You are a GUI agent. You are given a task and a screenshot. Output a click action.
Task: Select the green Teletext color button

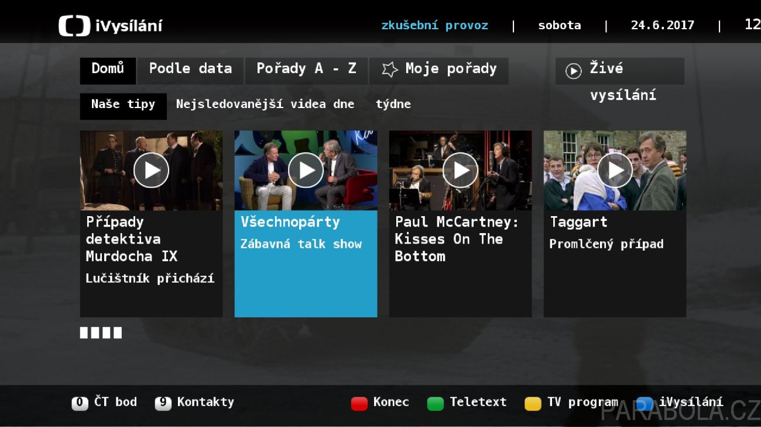pyautogui.click(x=436, y=403)
